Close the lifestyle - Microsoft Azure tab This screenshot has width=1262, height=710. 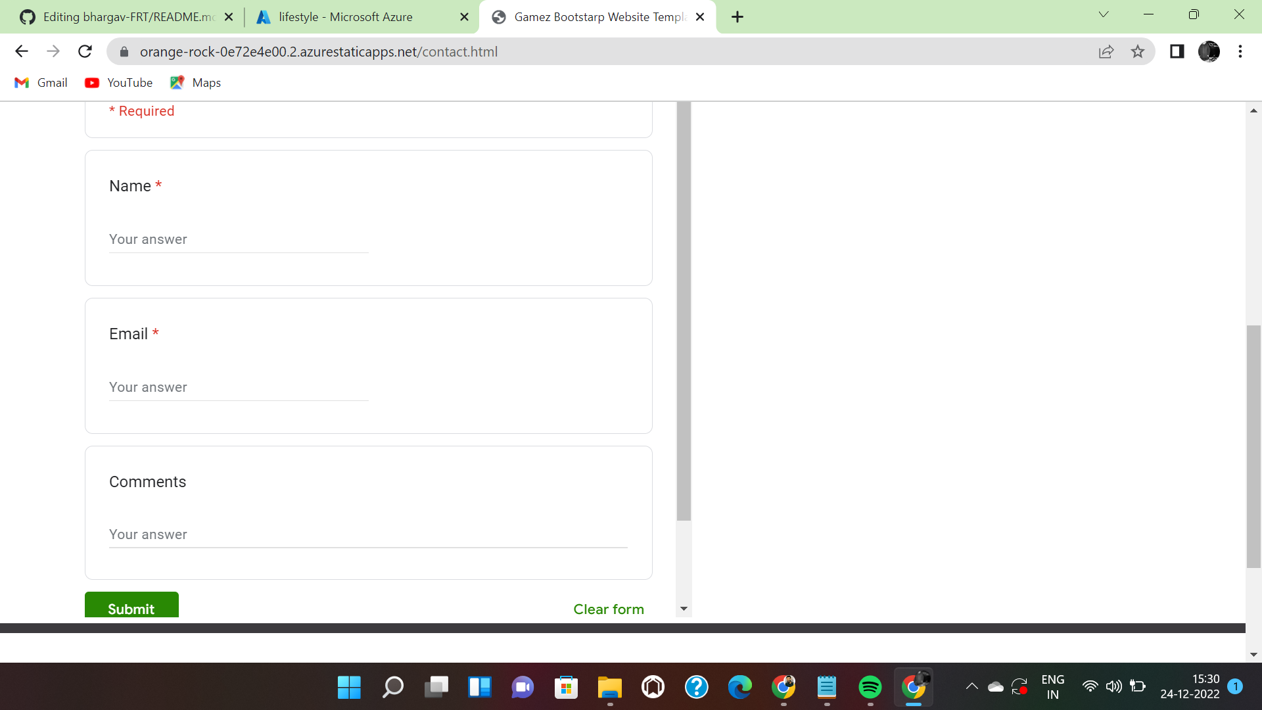[464, 17]
